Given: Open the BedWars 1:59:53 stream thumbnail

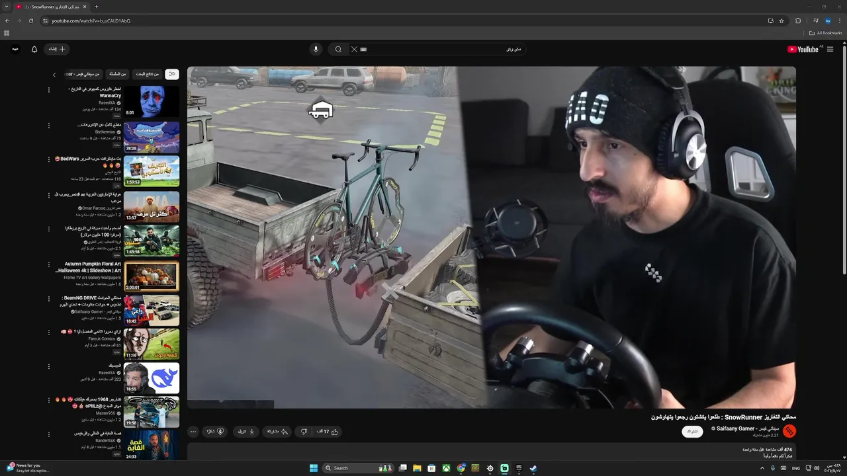Looking at the screenshot, I should tap(152, 171).
